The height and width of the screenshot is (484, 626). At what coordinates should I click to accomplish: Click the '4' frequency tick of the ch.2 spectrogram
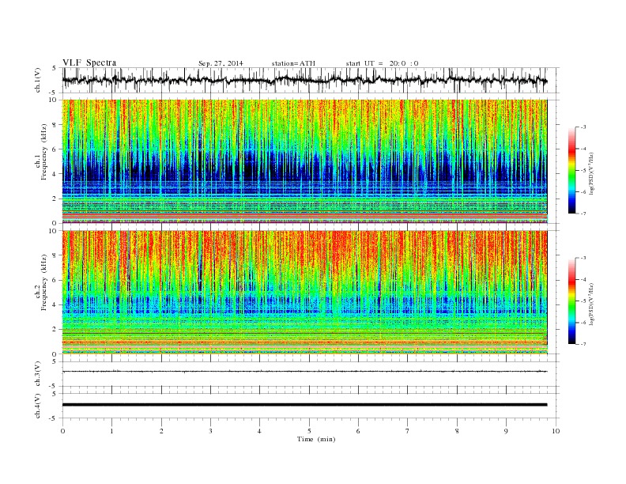coord(55,304)
